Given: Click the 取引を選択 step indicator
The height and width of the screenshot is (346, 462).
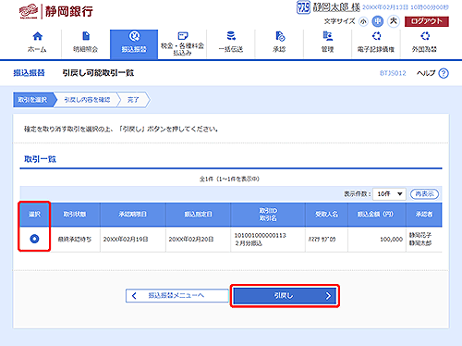Looking at the screenshot, I should coord(32,100).
